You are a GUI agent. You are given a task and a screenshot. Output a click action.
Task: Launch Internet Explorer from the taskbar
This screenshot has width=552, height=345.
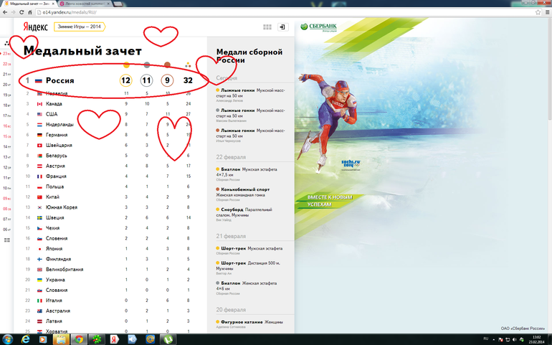pos(25,339)
